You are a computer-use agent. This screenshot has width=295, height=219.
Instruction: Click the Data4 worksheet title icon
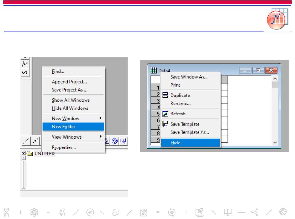click(154, 70)
